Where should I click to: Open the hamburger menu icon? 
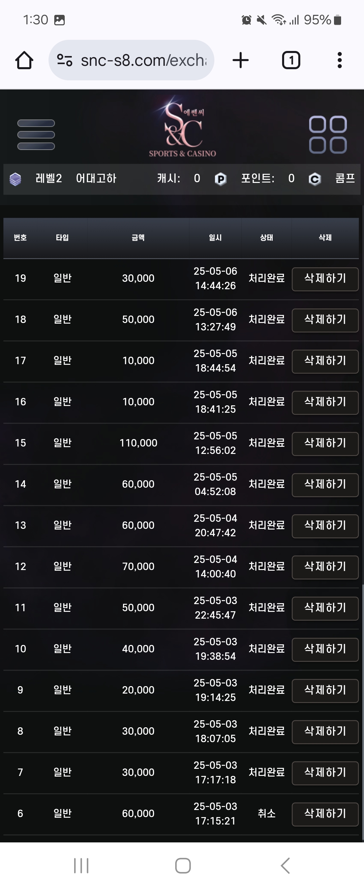(x=36, y=135)
